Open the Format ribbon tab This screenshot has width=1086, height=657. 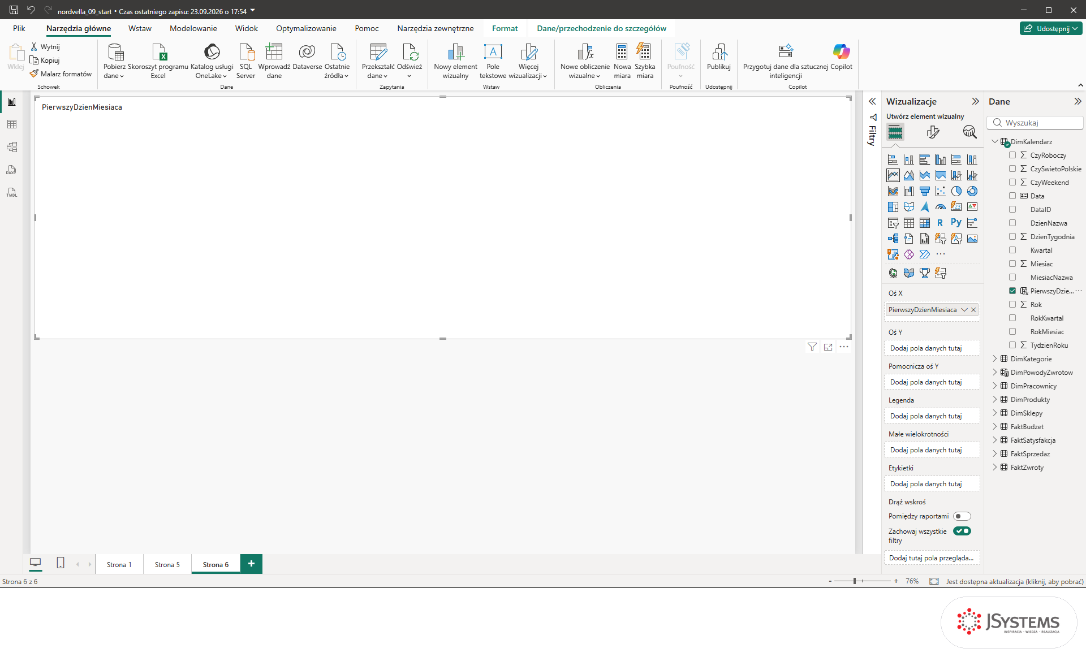(x=505, y=28)
